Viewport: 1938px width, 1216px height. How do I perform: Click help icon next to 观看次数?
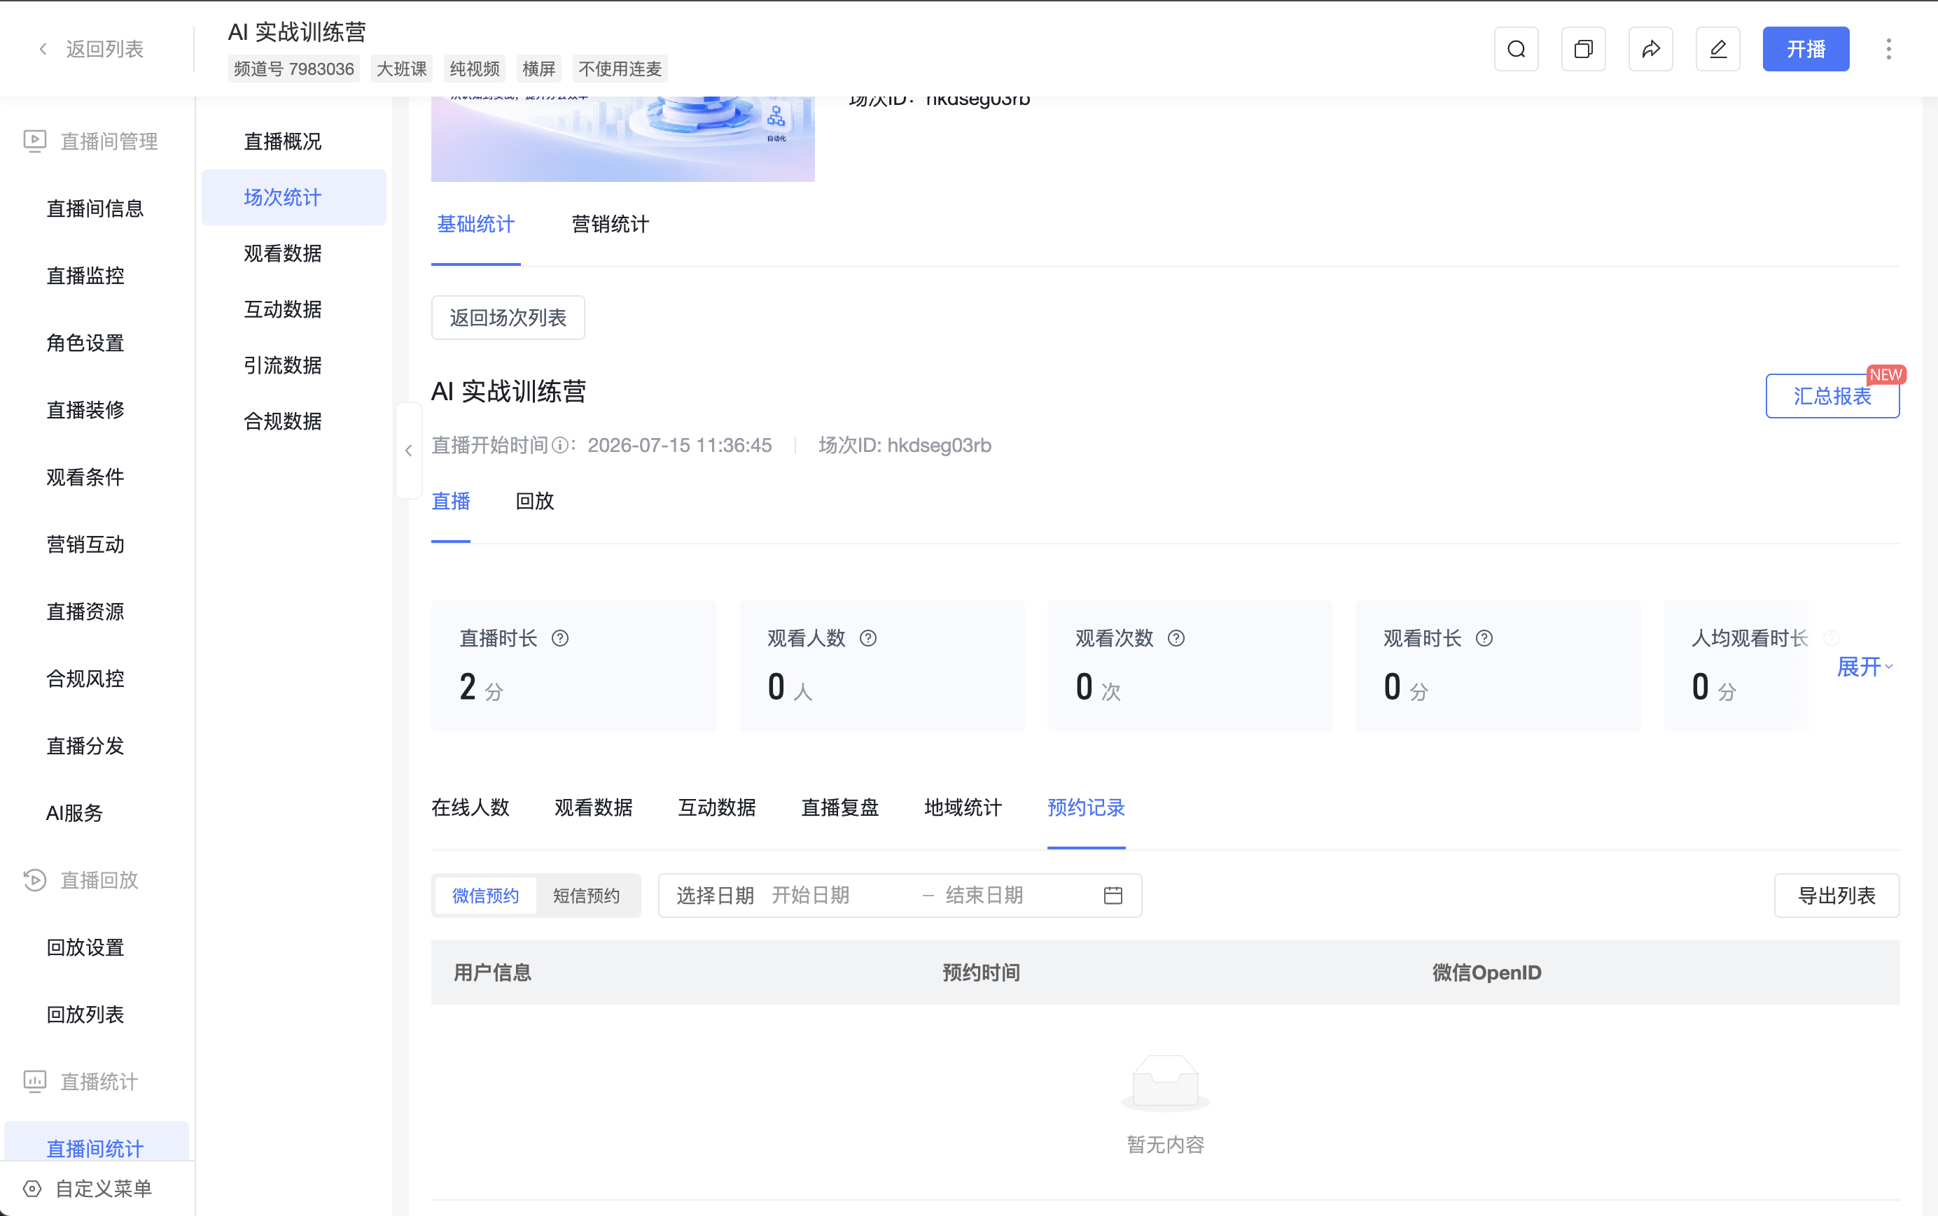[x=1176, y=639]
